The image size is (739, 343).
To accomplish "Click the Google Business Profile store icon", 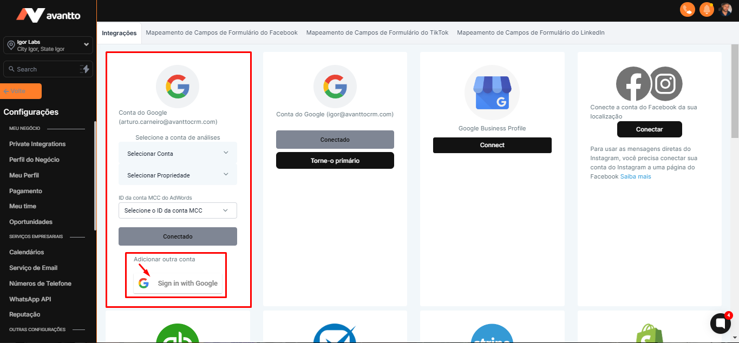I will (492, 93).
